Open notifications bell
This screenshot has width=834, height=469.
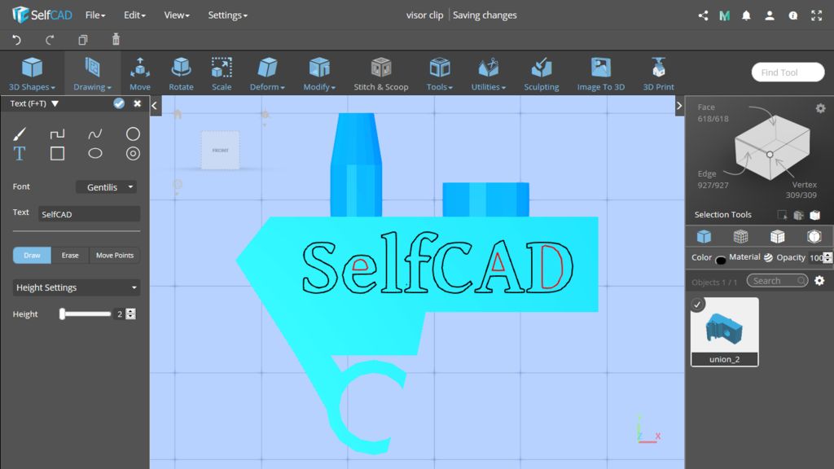pyautogui.click(x=746, y=15)
